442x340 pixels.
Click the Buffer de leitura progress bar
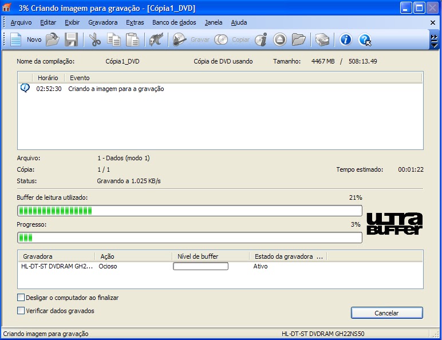click(x=190, y=211)
